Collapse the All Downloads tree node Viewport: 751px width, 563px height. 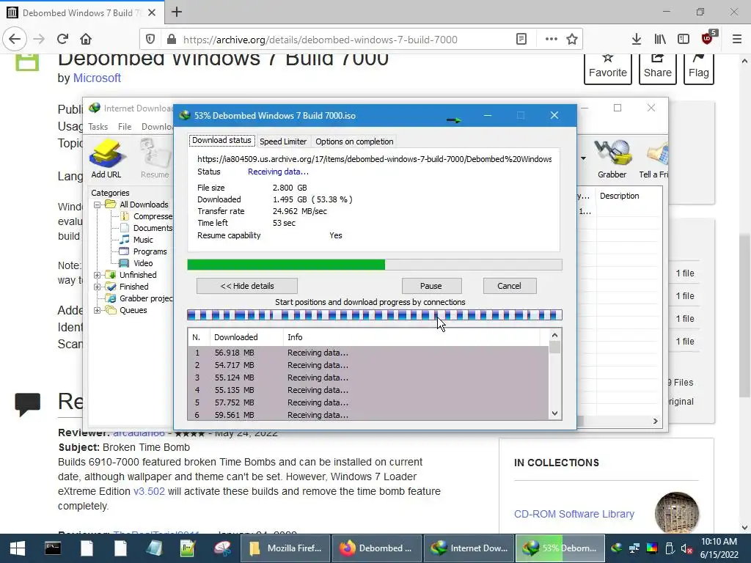click(x=98, y=205)
